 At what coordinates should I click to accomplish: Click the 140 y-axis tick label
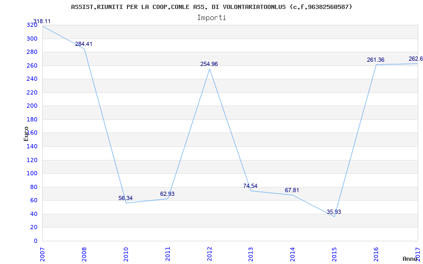click(32, 147)
